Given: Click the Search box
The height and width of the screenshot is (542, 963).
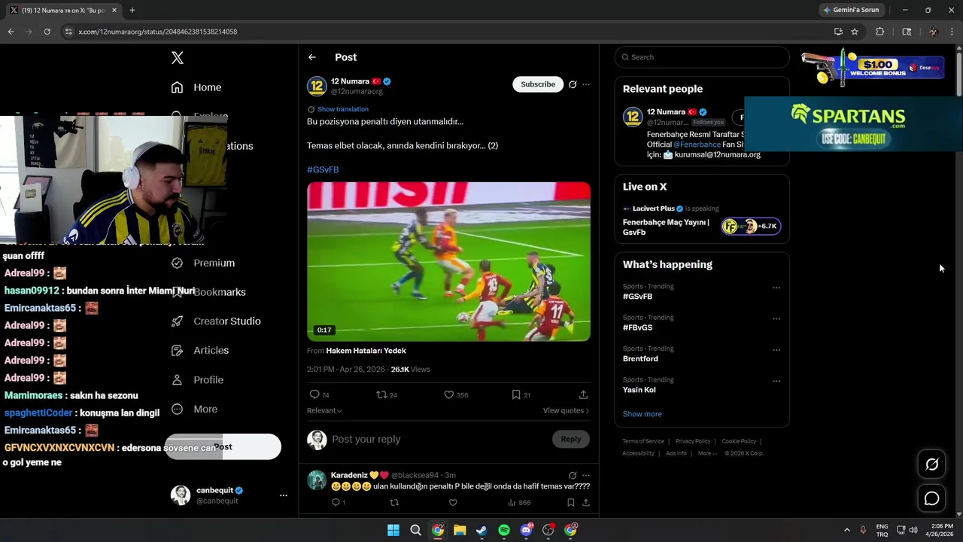Looking at the screenshot, I should tap(702, 57).
